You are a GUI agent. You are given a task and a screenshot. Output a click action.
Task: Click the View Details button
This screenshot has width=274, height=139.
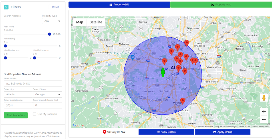point(166,132)
